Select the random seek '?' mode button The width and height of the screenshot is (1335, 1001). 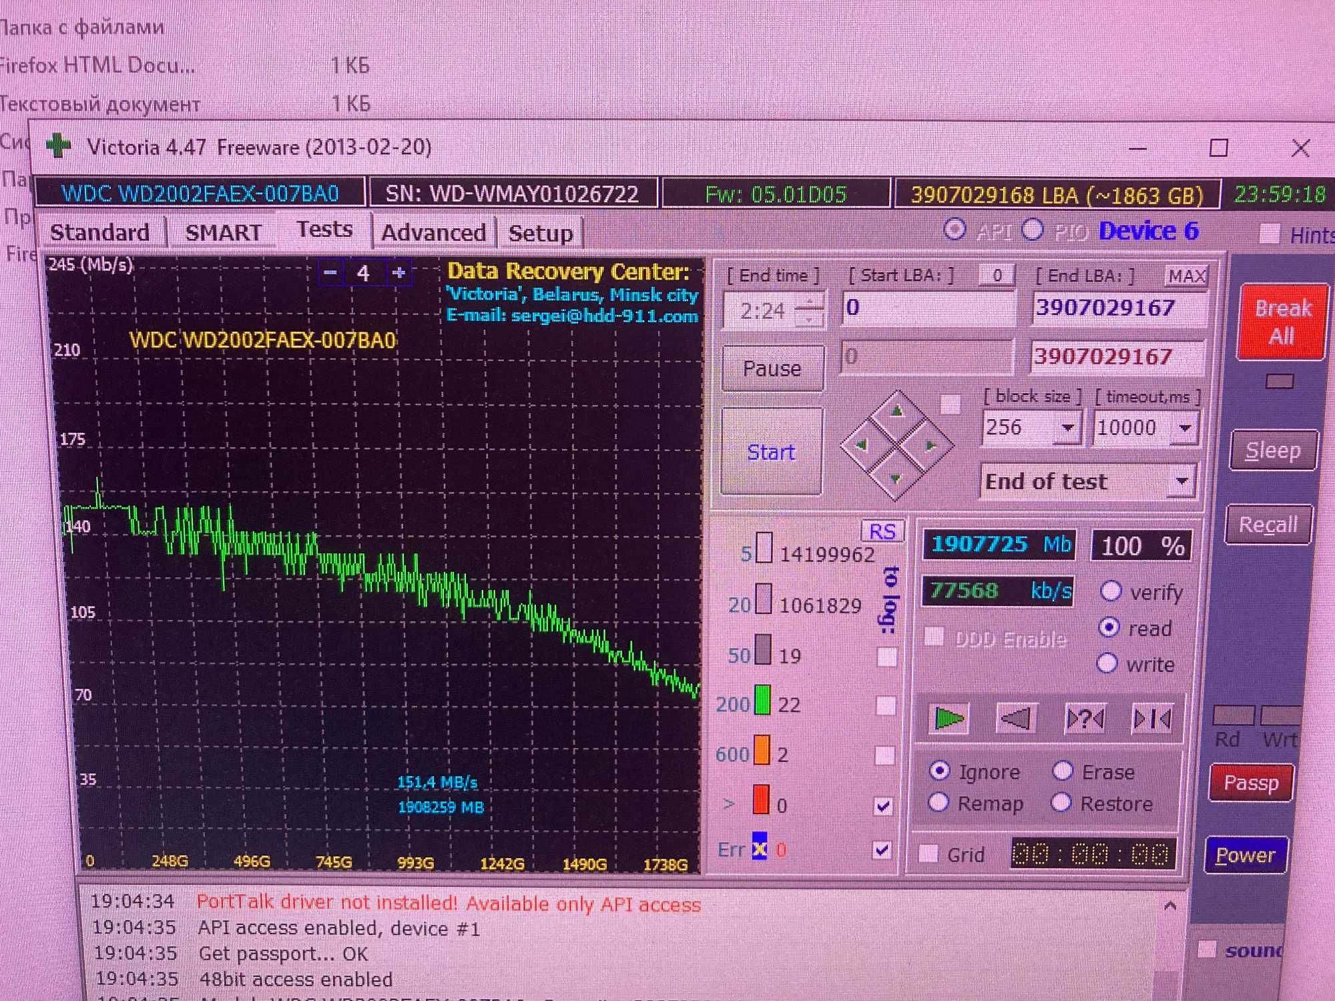coord(1085,719)
